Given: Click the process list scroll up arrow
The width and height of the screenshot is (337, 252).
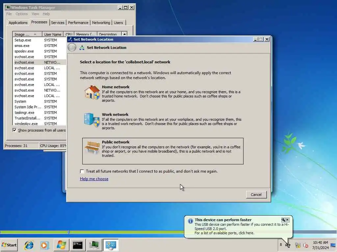Looking at the screenshot, I should click(x=124, y=34).
